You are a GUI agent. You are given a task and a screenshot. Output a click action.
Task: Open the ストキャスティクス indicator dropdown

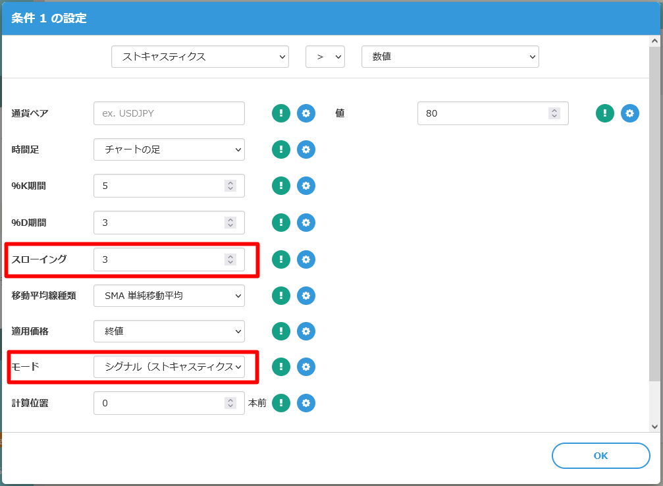(x=200, y=57)
